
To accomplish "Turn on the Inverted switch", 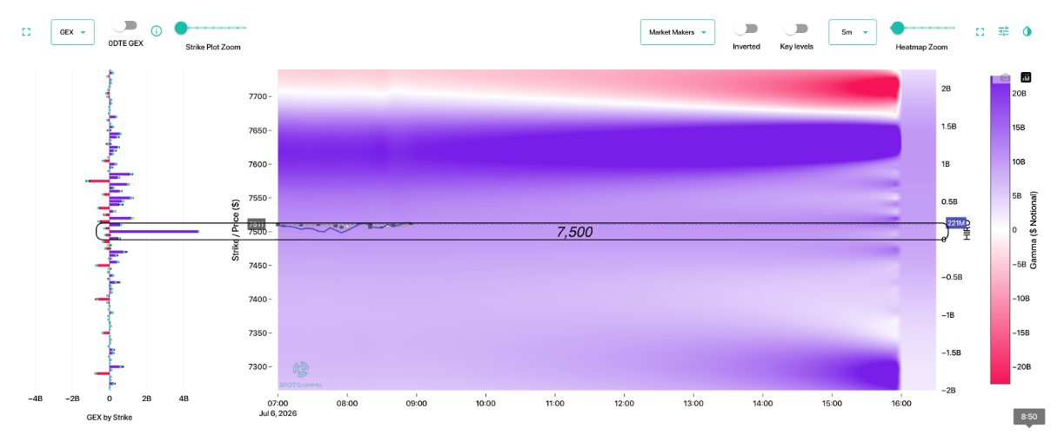I will [746, 29].
